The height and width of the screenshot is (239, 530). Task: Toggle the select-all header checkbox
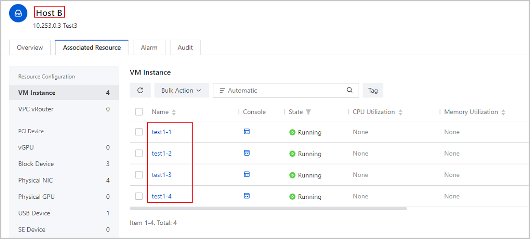click(x=139, y=112)
